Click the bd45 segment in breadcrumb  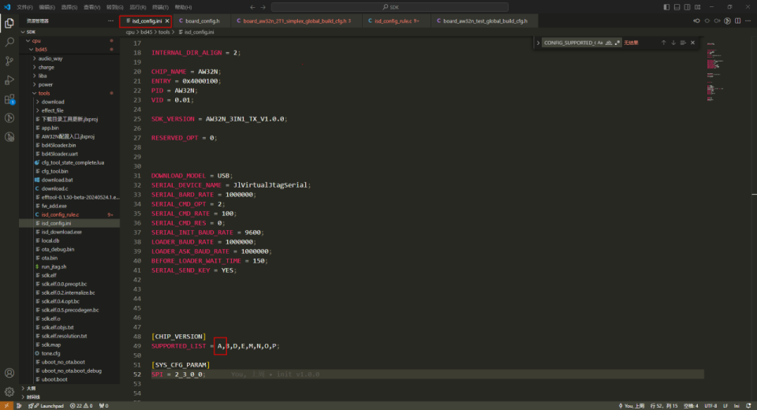[x=147, y=32]
